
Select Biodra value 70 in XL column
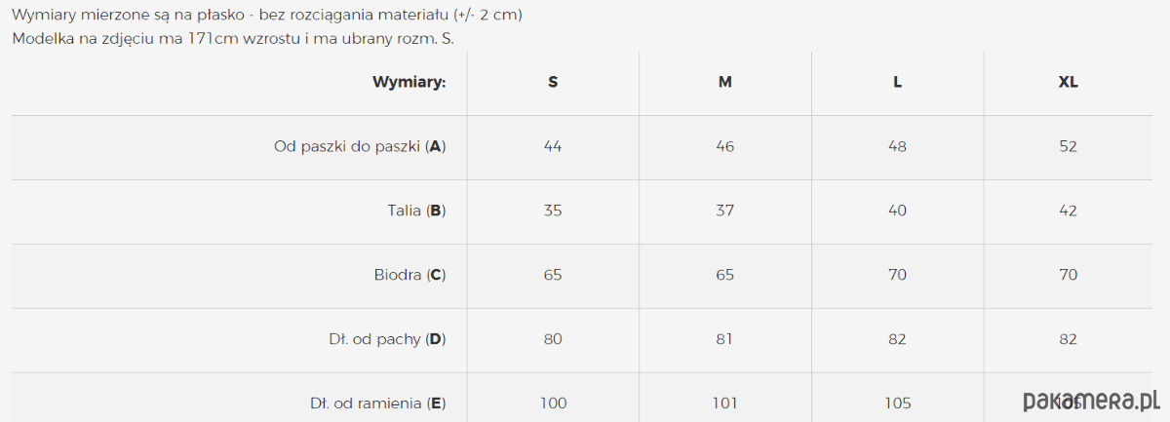[1069, 275]
